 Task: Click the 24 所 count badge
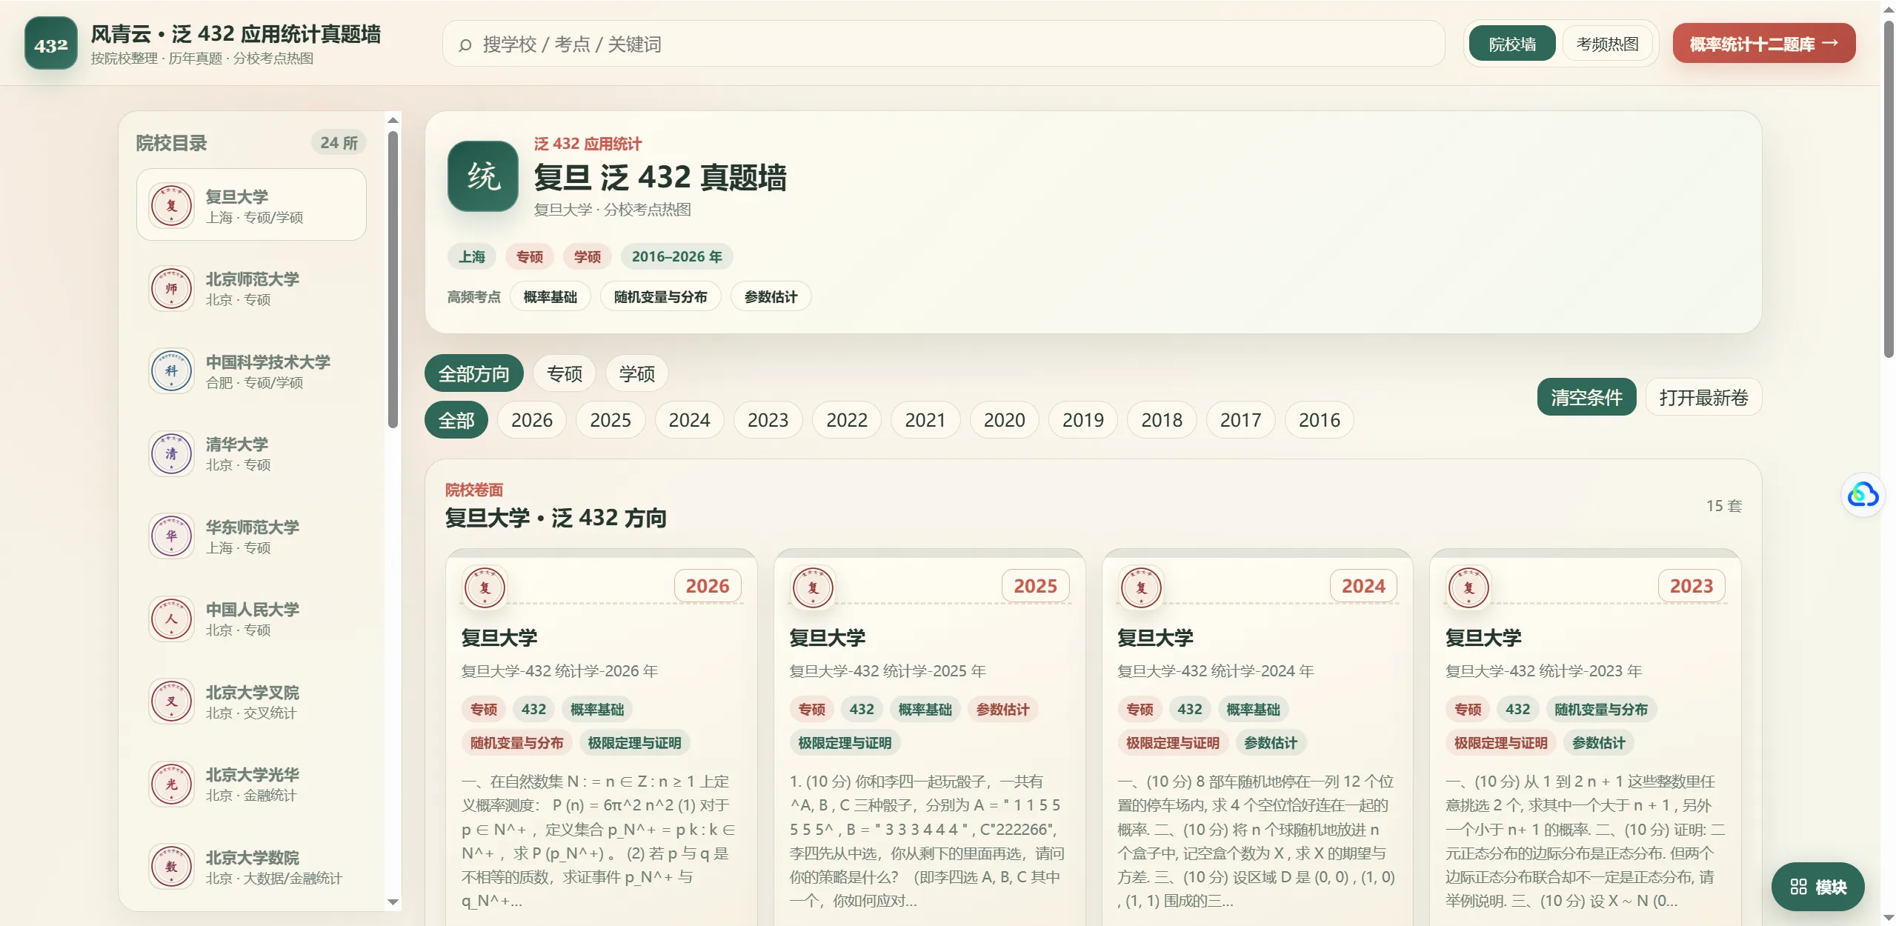339,142
